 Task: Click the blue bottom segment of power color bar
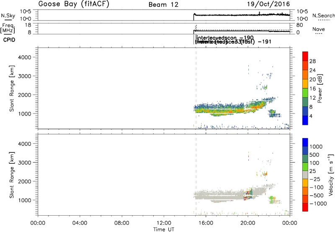[x=305, y=120]
